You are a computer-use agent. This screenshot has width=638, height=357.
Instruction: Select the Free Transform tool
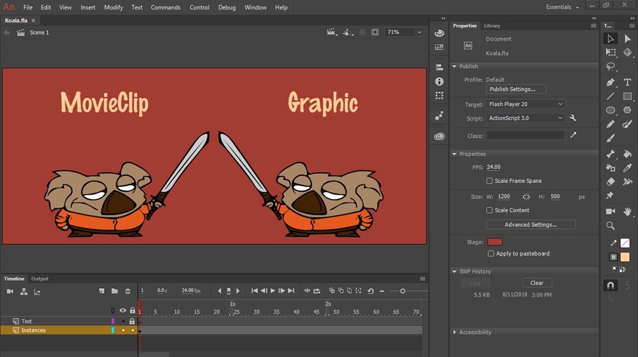click(x=611, y=52)
